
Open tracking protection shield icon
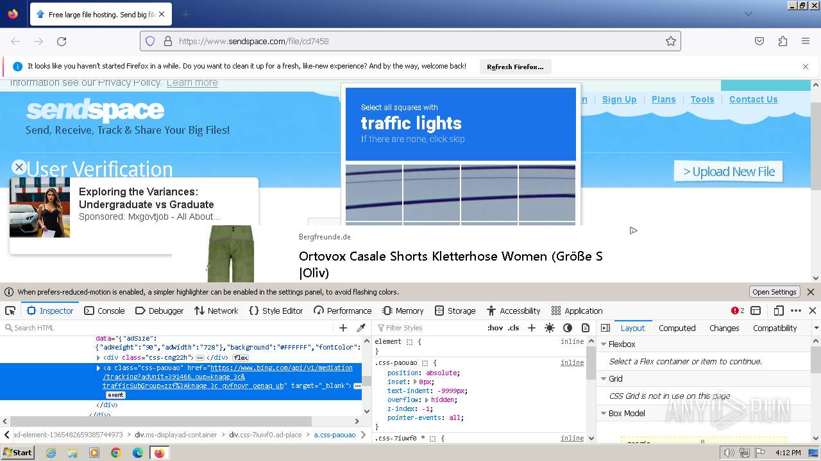[x=150, y=41]
